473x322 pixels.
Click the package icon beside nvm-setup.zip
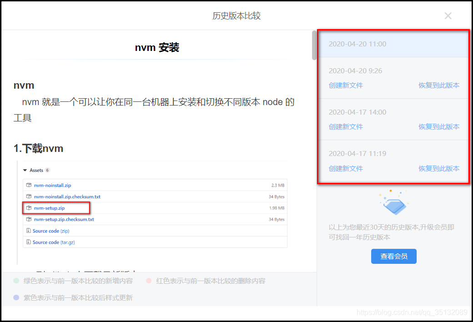click(29, 208)
